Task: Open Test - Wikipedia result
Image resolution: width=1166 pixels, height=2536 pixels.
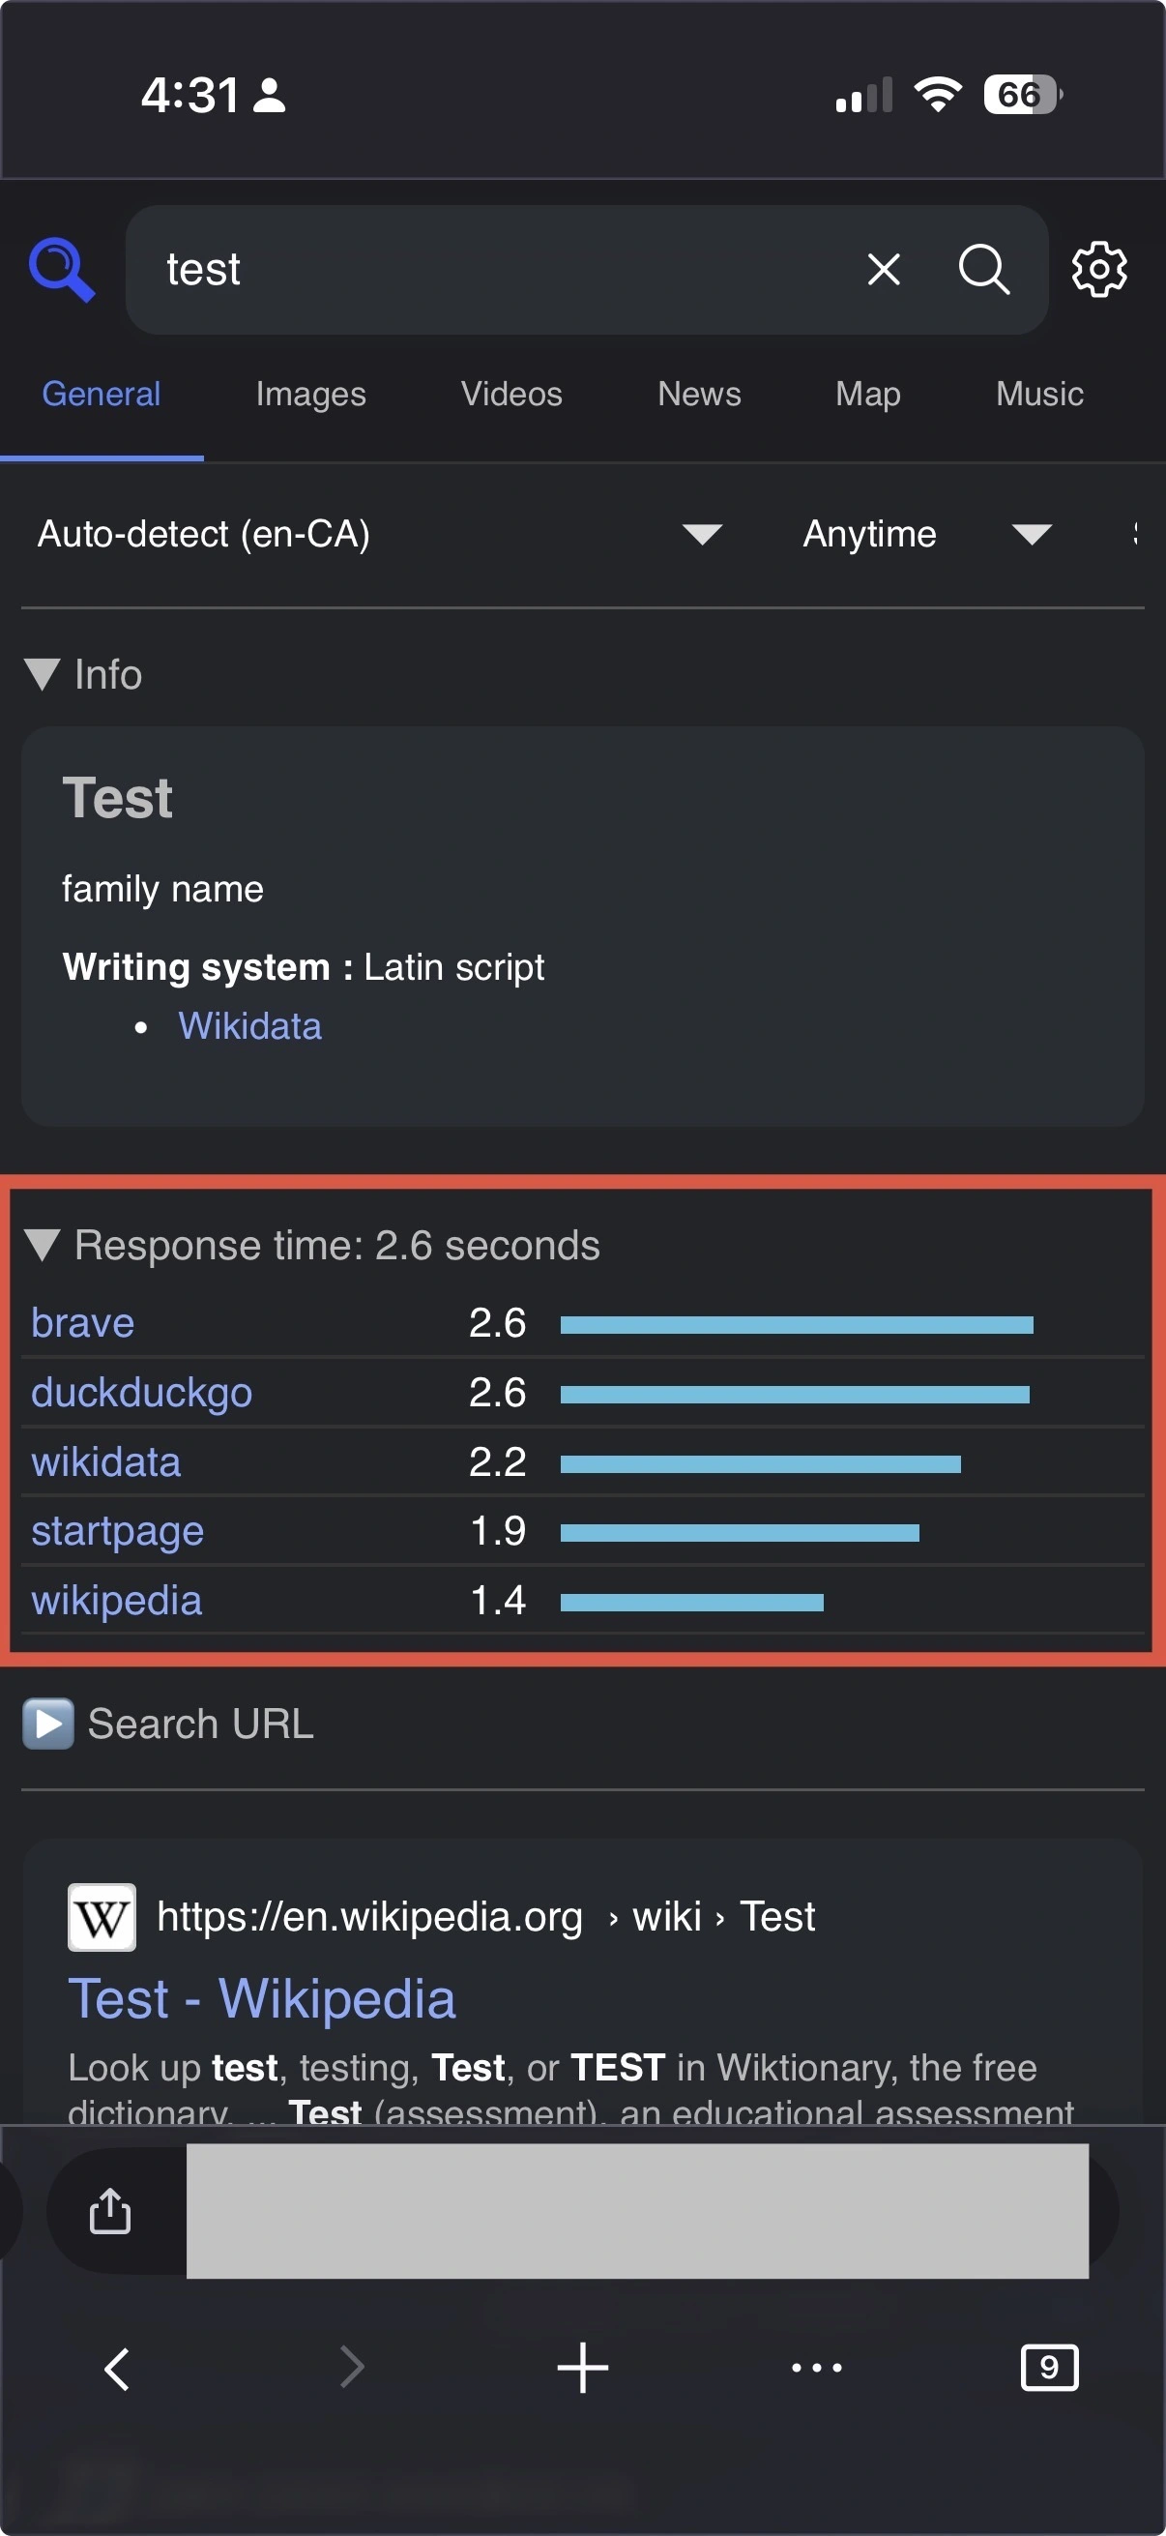Action: [x=262, y=1999]
